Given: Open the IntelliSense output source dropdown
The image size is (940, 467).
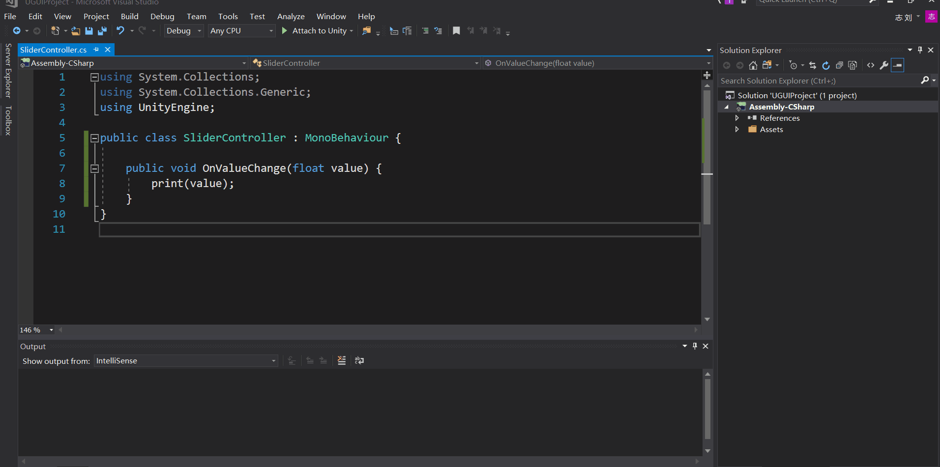Looking at the screenshot, I should pyautogui.click(x=186, y=361).
